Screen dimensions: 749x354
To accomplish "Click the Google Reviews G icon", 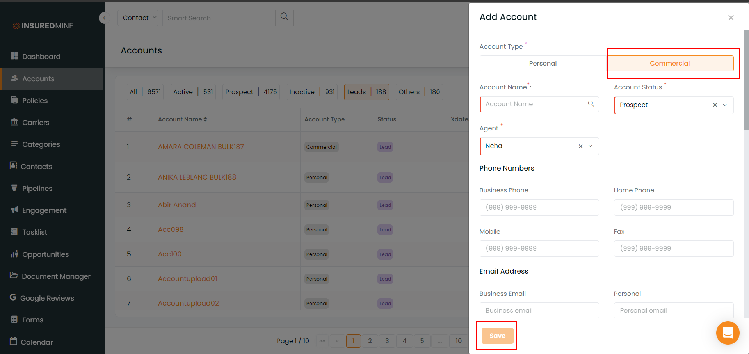I will [13, 297].
